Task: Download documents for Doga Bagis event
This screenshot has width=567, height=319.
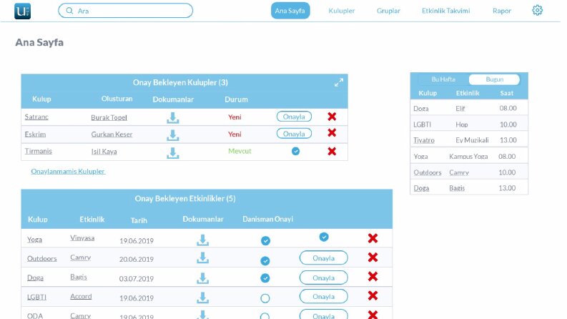Action: pos(203,278)
